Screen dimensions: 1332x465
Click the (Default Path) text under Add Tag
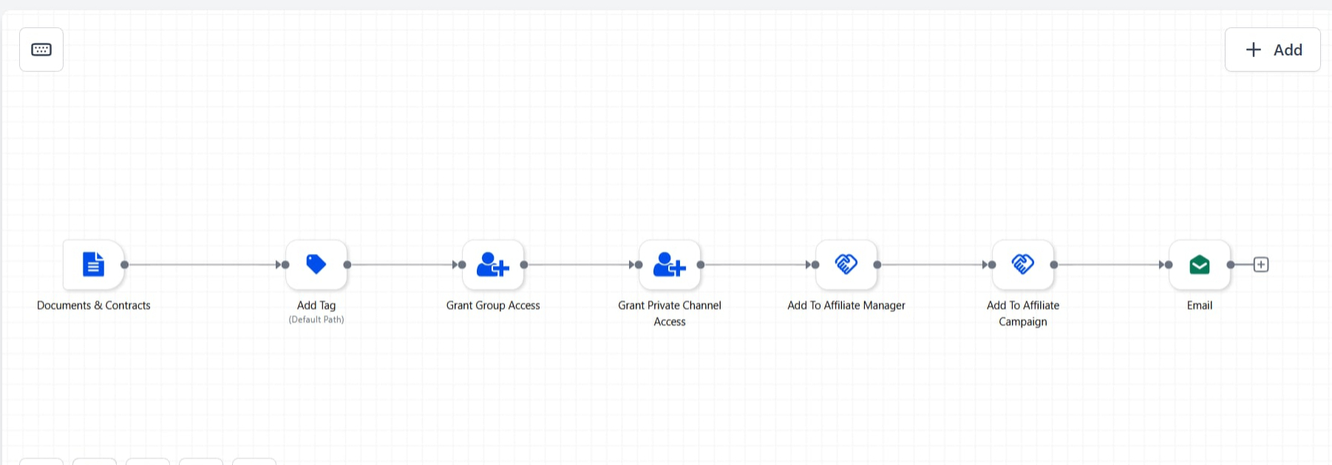coord(316,320)
